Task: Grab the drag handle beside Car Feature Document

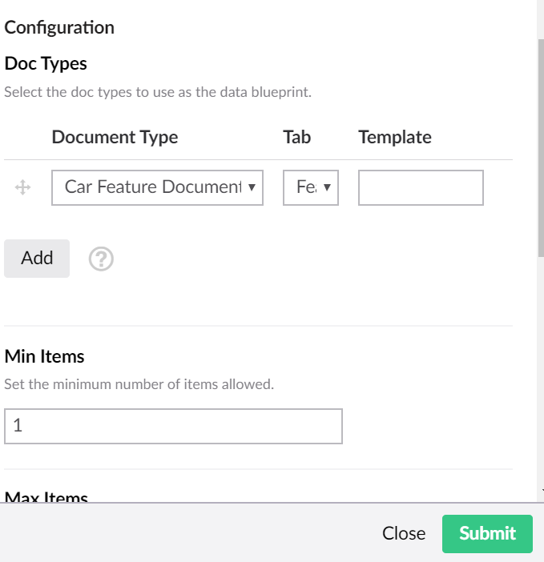Action: tap(22, 187)
